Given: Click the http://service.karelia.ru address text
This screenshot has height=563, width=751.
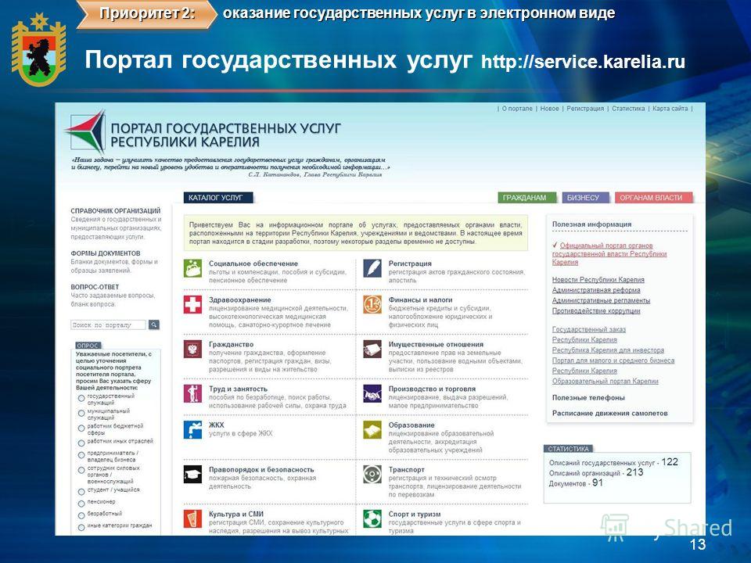Looking at the screenshot, I should click(x=583, y=62).
